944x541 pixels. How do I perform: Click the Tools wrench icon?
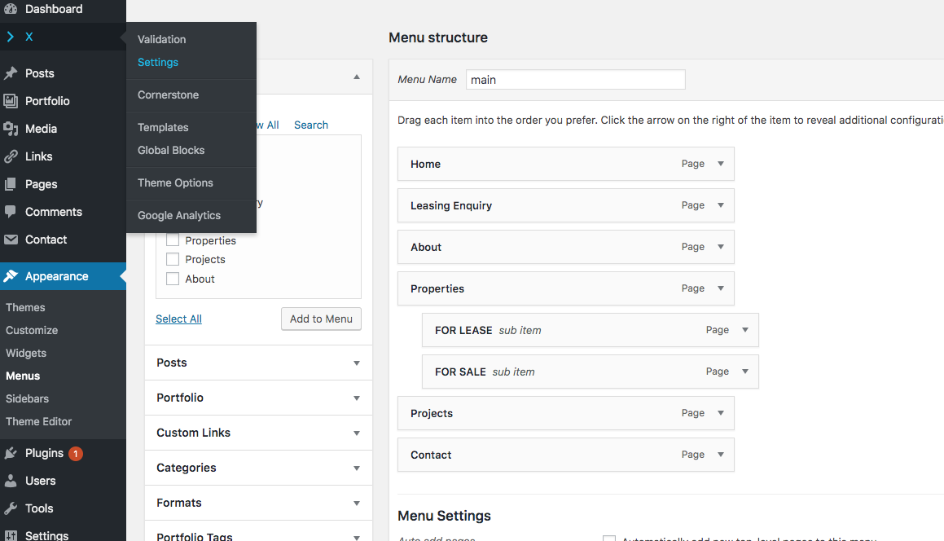click(x=11, y=508)
